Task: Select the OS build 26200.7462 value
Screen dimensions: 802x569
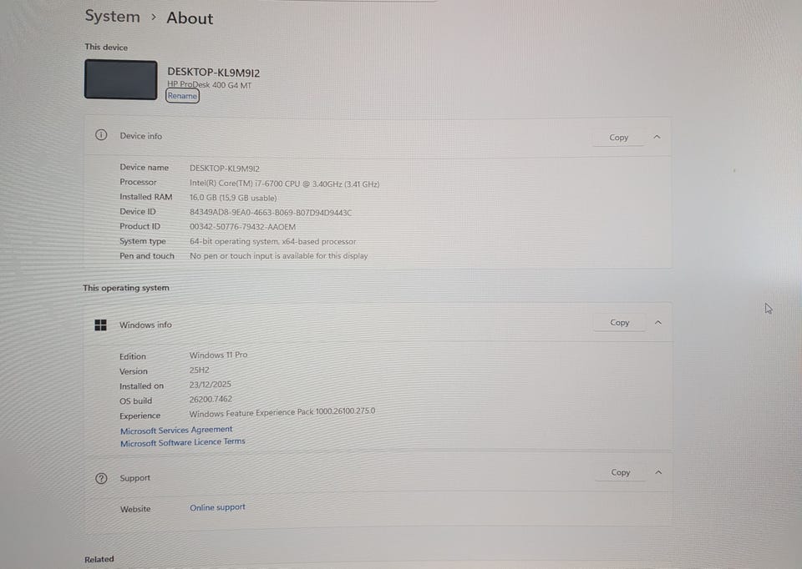Action: (211, 399)
